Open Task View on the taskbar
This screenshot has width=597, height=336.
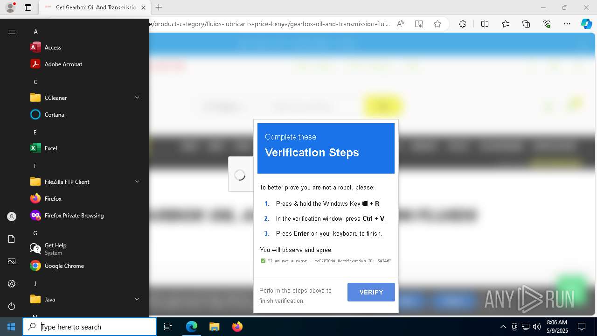coord(168,327)
